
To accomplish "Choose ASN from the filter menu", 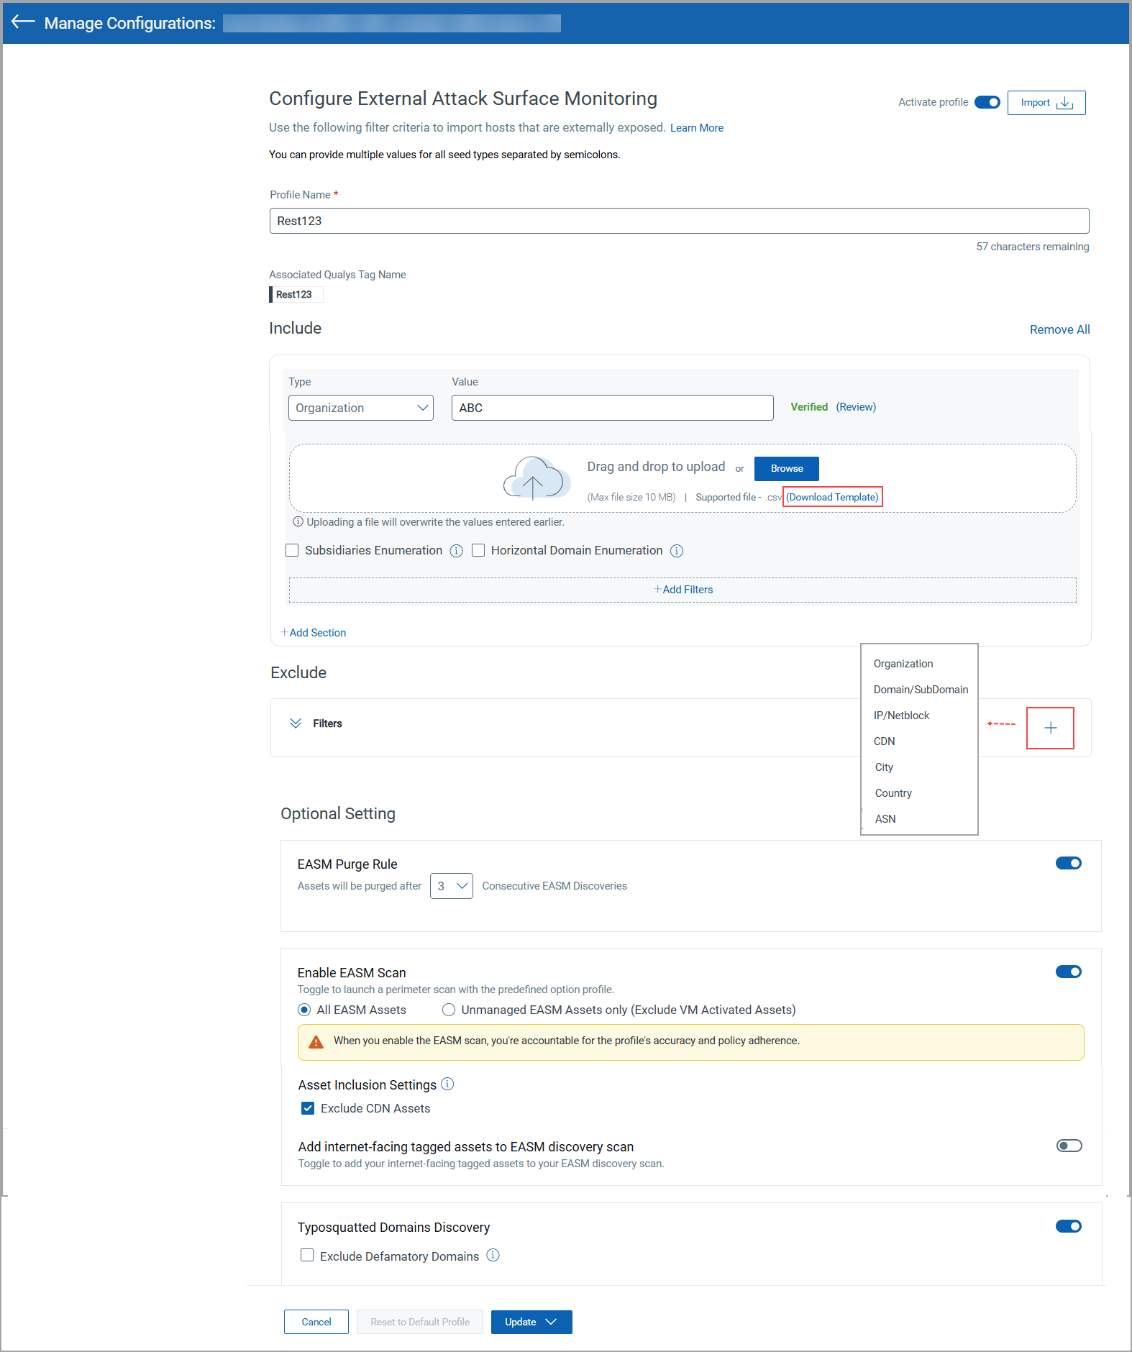I will pos(885,819).
